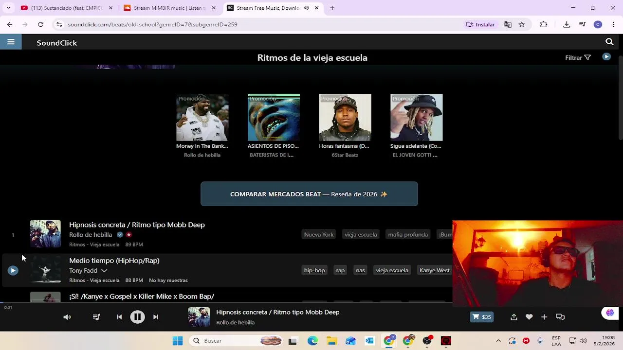Click the purple brain extension bubble
The width and height of the screenshot is (623, 350).
[610, 313]
